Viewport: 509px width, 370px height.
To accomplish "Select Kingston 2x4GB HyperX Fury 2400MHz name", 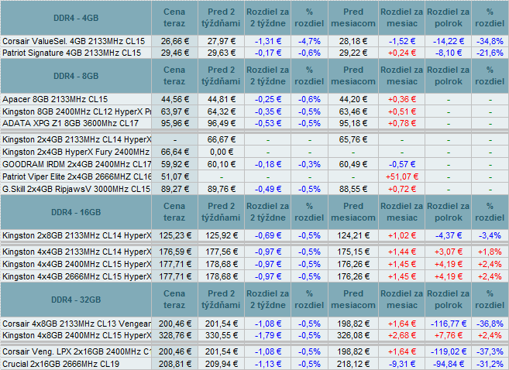I will click(x=76, y=152).
